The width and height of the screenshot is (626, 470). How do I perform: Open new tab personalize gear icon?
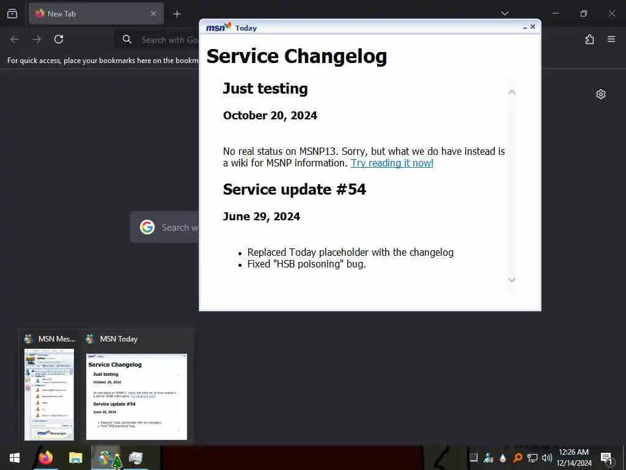[601, 94]
